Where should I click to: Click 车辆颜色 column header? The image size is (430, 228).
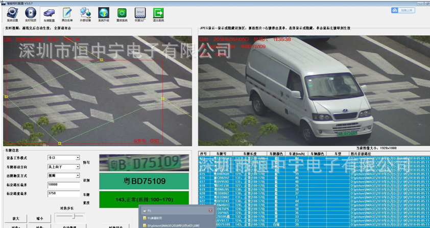(317, 154)
